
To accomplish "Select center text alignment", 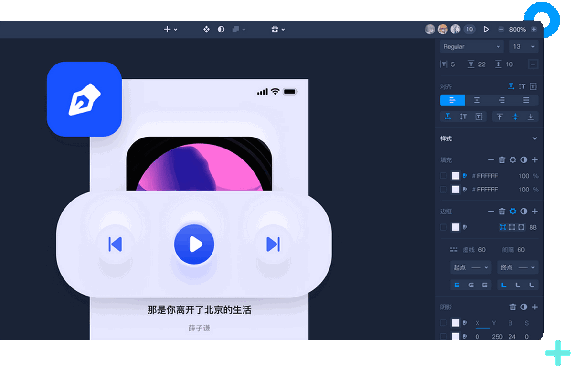I will coord(477,100).
